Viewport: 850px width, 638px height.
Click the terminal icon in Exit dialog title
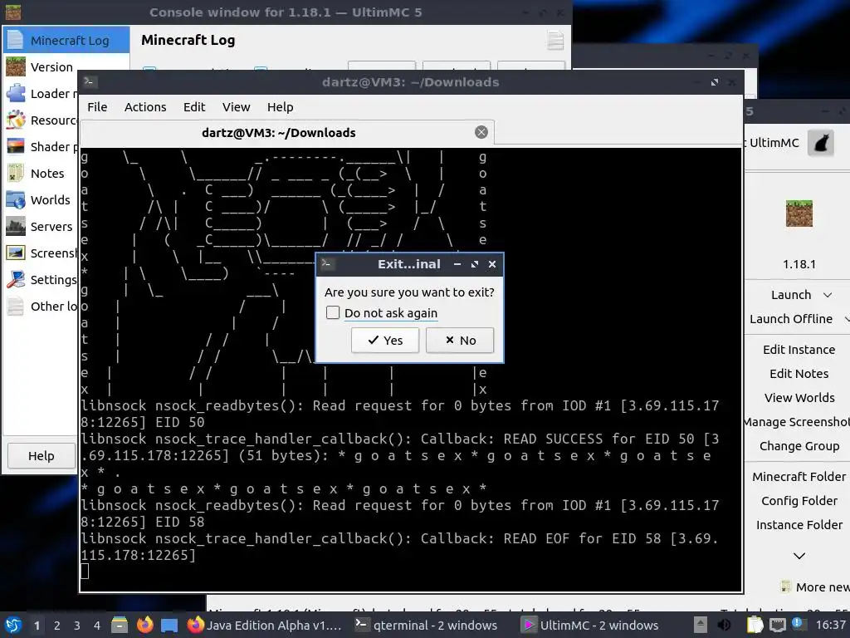click(x=326, y=263)
